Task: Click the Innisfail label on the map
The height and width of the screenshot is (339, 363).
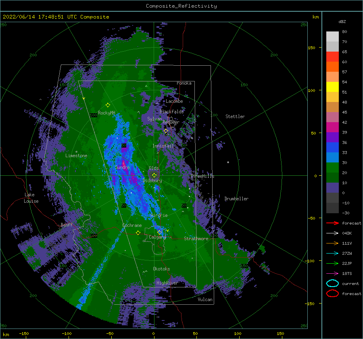Action: (163, 146)
